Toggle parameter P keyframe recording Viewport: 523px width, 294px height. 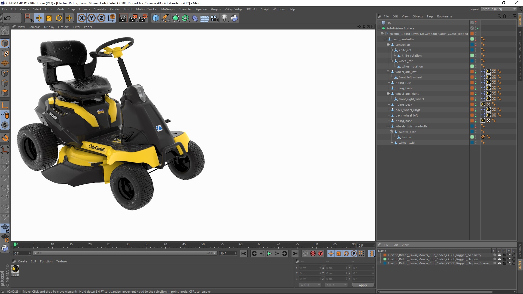click(x=354, y=253)
